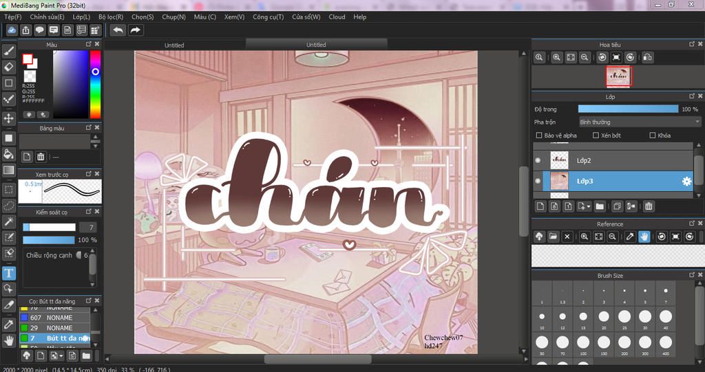The image size is (705, 372).
Task: Delete the selected layer with trash icon
Action: (649, 206)
